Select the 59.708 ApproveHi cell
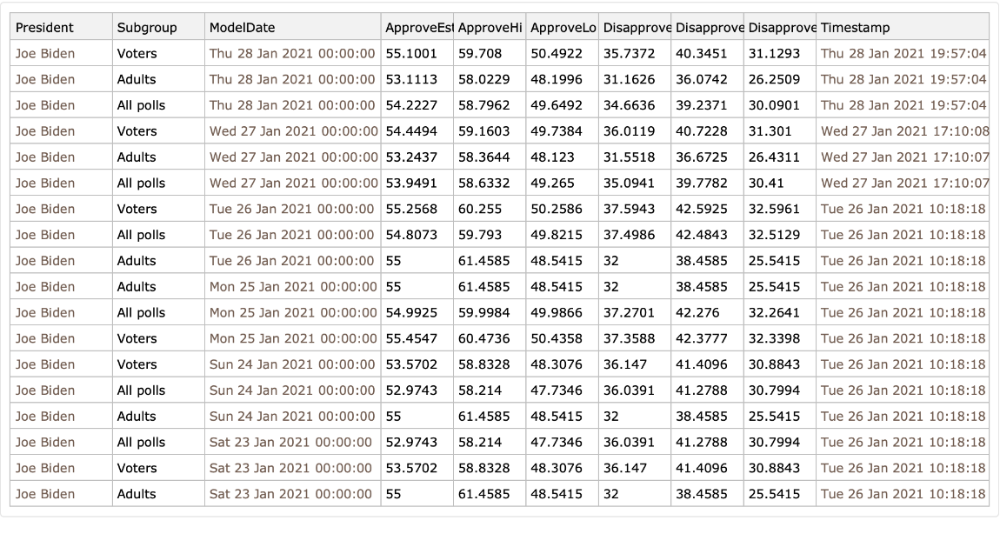Viewport: 1000px width, 534px height. [x=480, y=53]
